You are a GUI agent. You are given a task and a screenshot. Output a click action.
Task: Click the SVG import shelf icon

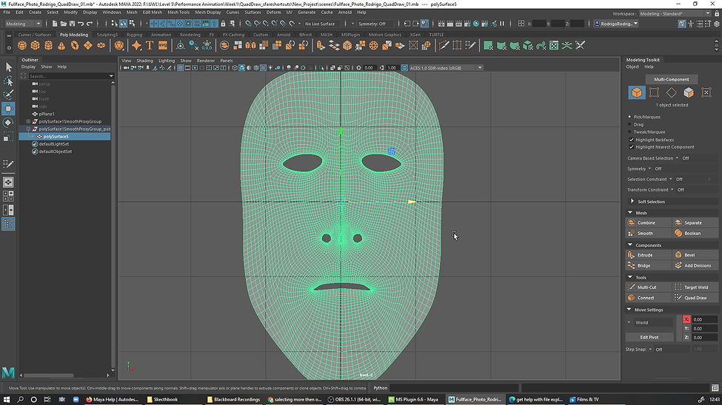coord(162,45)
